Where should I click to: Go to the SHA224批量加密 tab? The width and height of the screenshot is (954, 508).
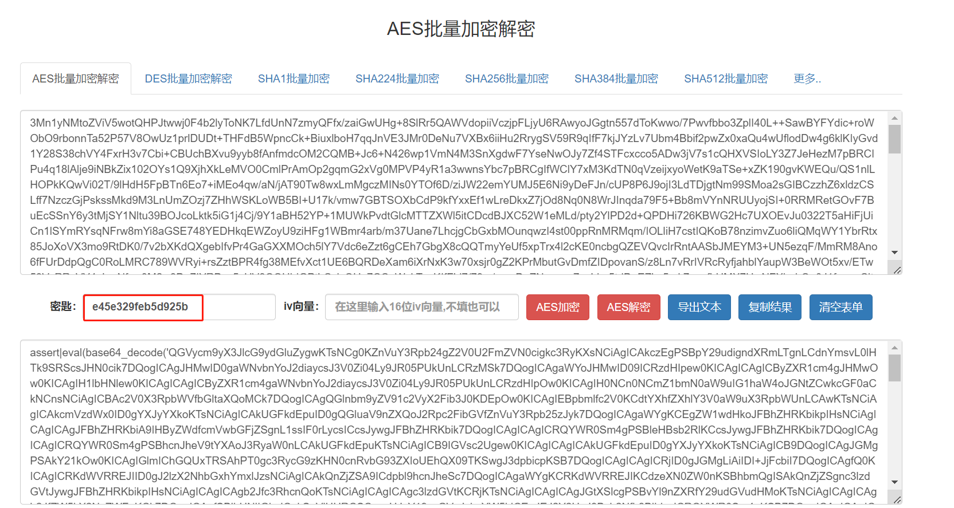397,78
